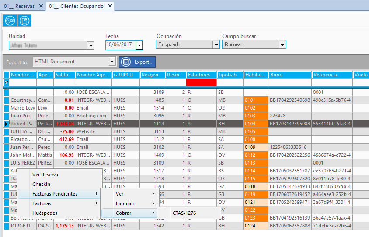This screenshot has height=237, width=369.
Task: Click the filter row funnel icon
Action: 7,82
